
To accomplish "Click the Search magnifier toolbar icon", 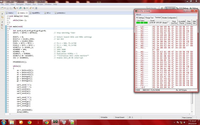I will click(20, 8).
